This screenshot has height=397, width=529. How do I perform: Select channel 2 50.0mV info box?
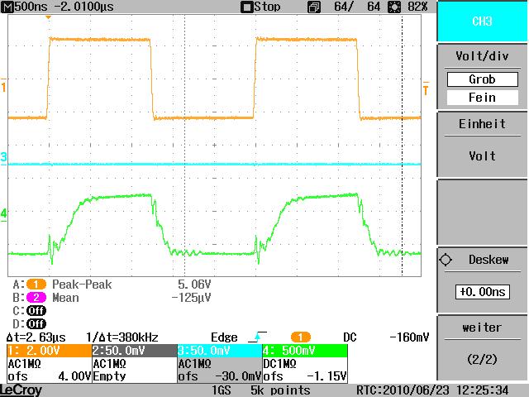(x=135, y=364)
